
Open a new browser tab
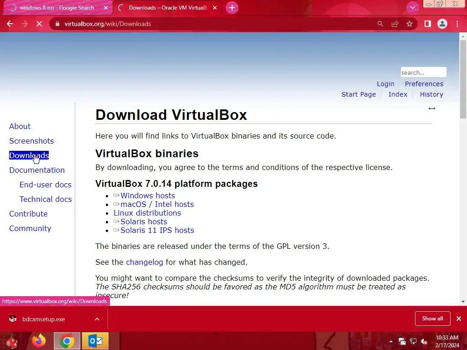(x=232, y=8)
